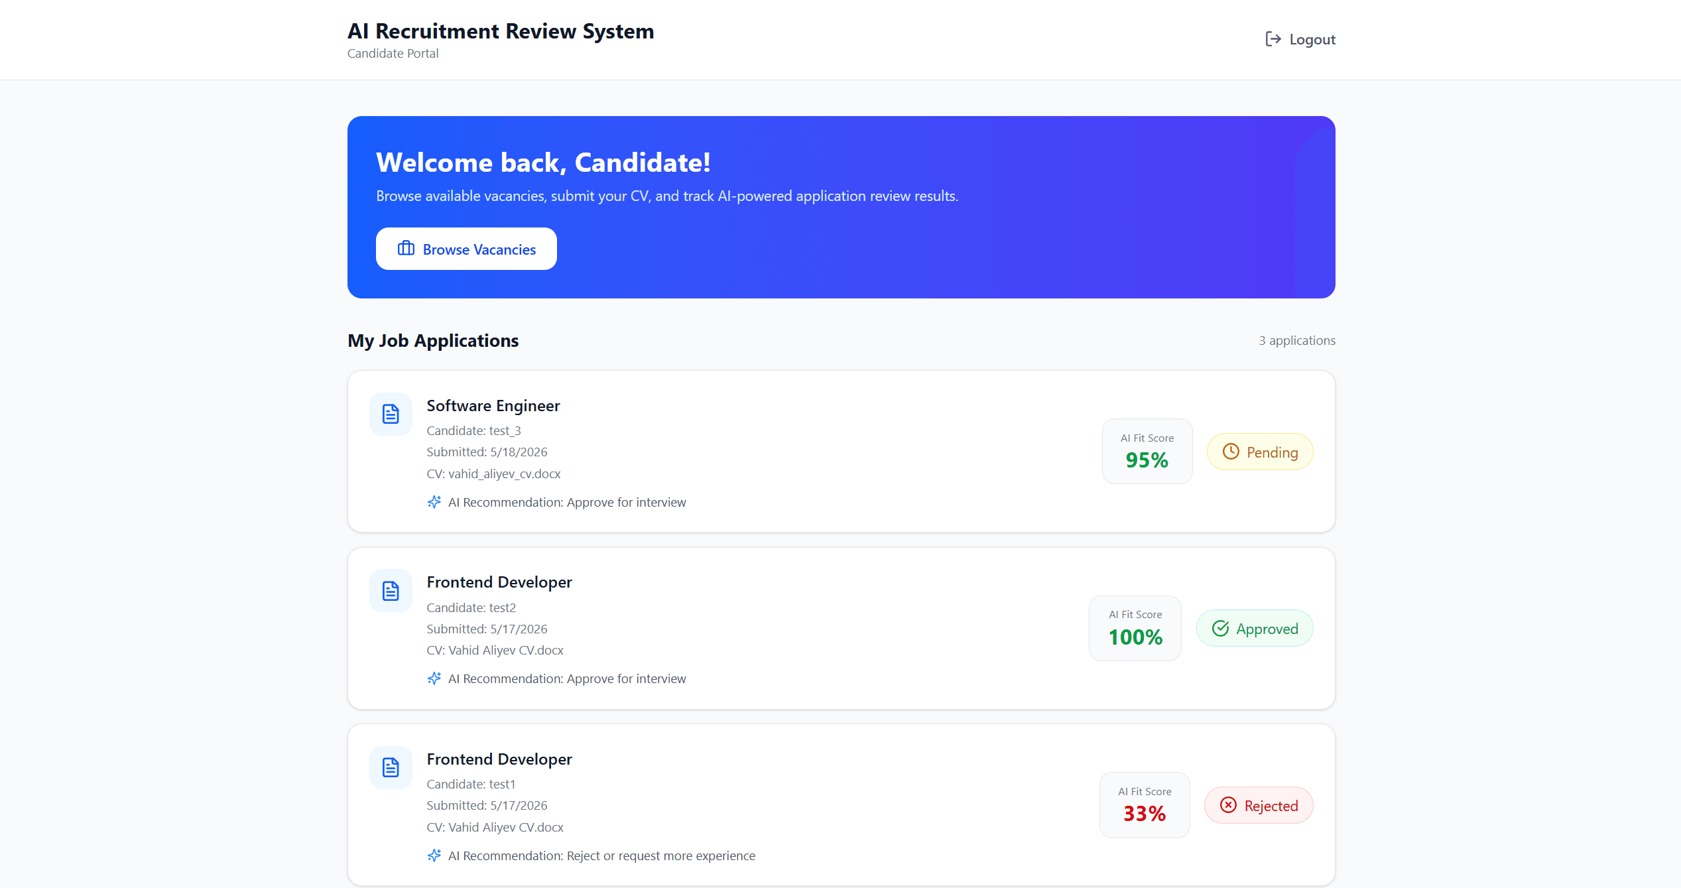
Task: Open Frontend Developer title for candidate test2
Action: coord(499,582)
